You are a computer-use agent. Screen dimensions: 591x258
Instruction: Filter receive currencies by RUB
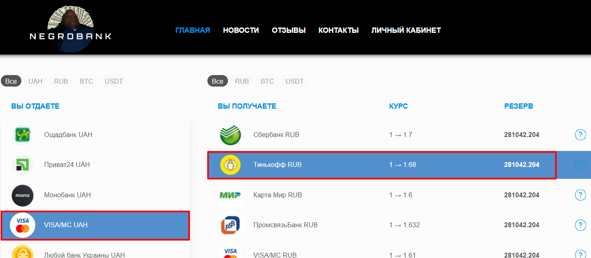[x=242, y=81]
